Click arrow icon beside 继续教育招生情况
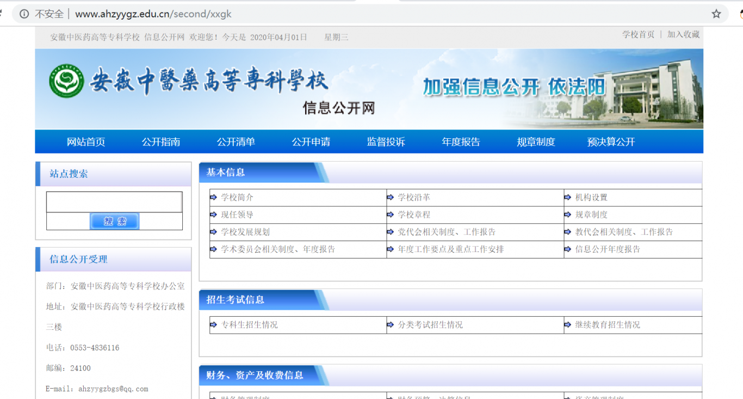This screenshot has width=743, height=399. pos(568,326)
